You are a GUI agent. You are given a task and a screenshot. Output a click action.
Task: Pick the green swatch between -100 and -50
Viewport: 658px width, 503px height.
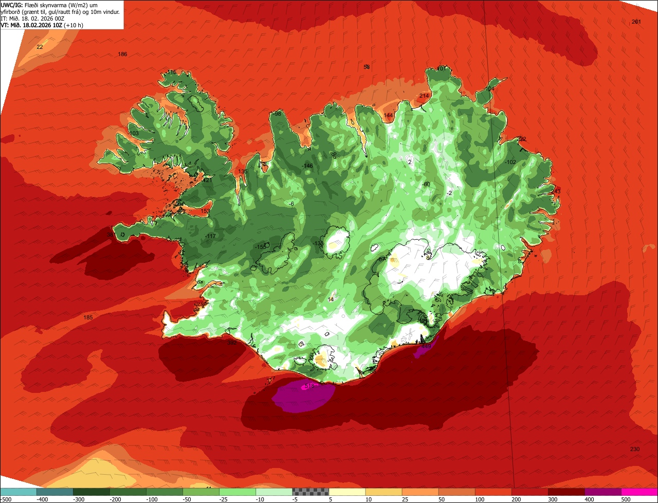(x=164, y=492)
